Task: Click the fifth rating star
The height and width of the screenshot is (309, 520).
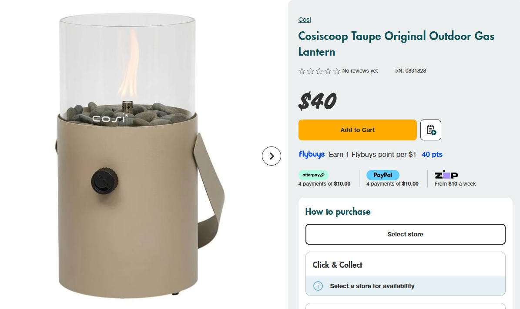Action: click(x=336, y=70)
